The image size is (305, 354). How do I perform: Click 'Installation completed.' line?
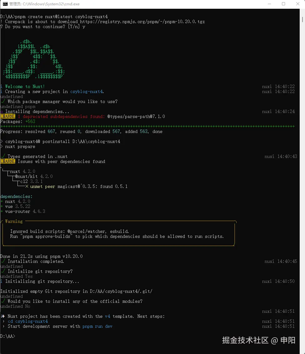coord(32,261)
